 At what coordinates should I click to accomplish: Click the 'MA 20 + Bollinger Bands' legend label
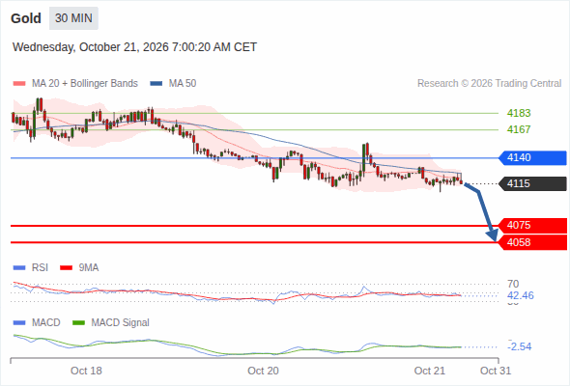coord(85,84)
